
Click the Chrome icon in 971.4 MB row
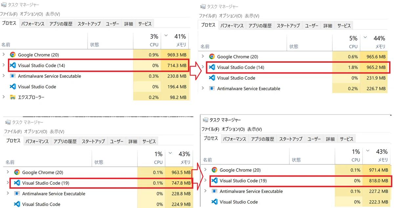point(214,170)
